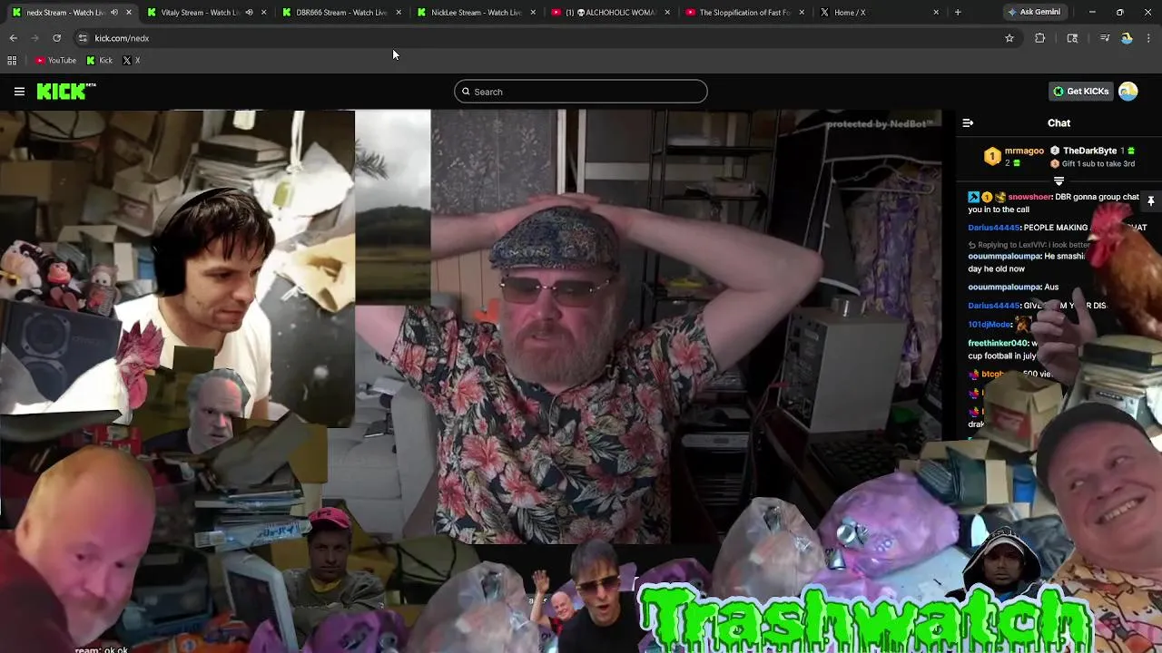
Task: Open the user profile avatar menu
Action: (1128, 92)
